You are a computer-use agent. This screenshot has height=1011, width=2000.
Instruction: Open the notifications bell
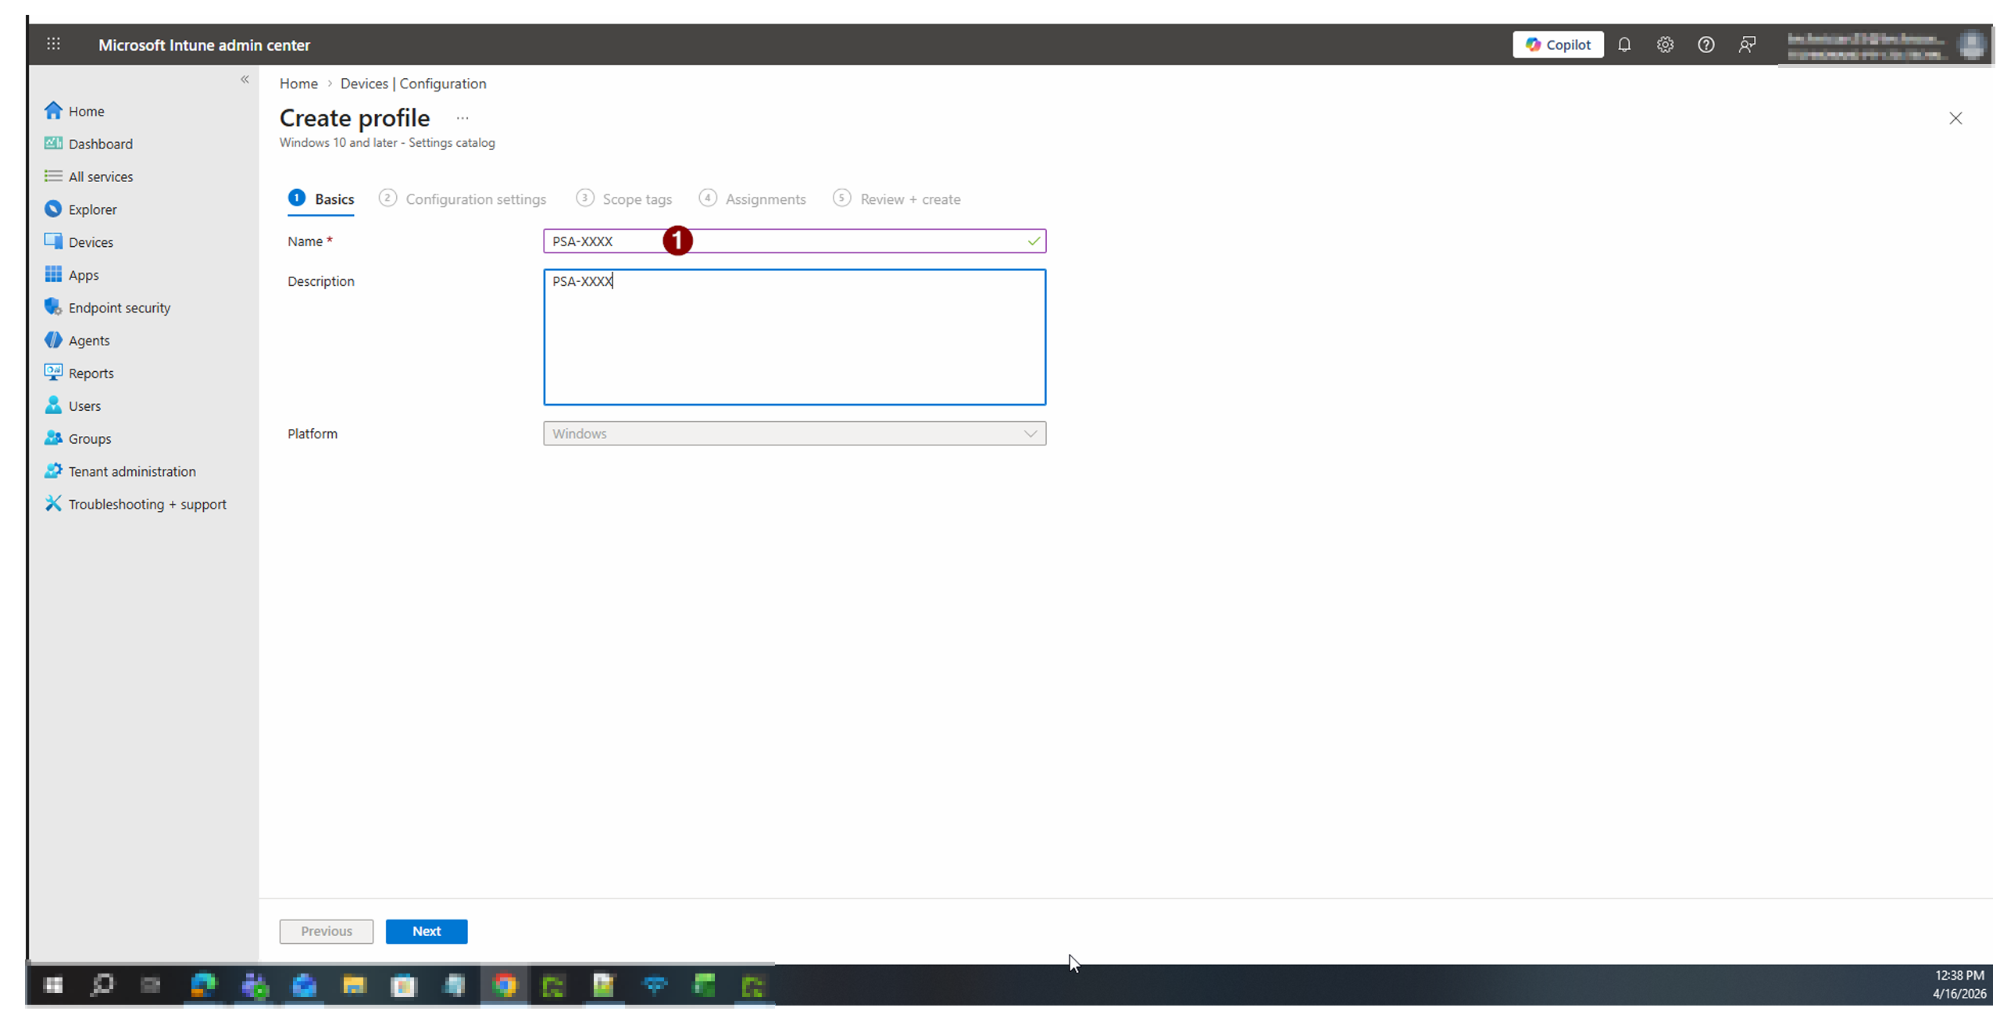1624,45
